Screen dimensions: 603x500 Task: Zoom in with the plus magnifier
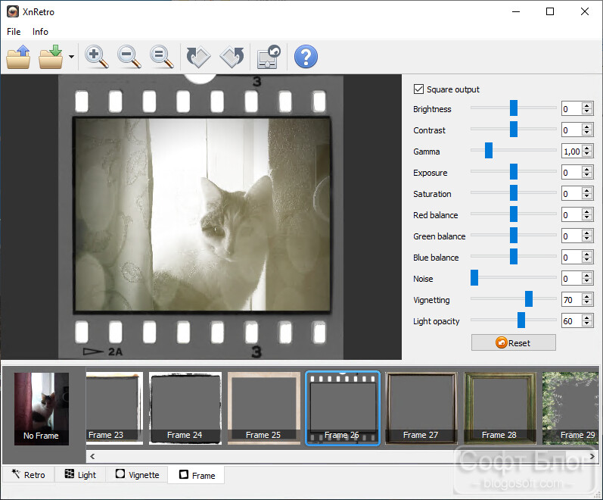(x=97, y=57)
